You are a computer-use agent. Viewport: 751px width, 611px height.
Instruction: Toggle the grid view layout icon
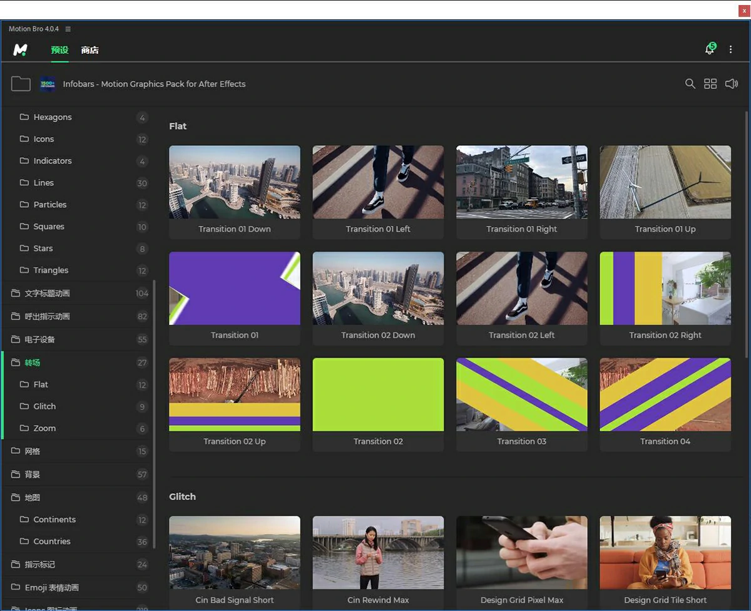(x=710, y=84)
